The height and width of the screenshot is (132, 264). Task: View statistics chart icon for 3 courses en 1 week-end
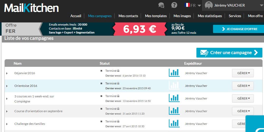click(x=174, y=98)
